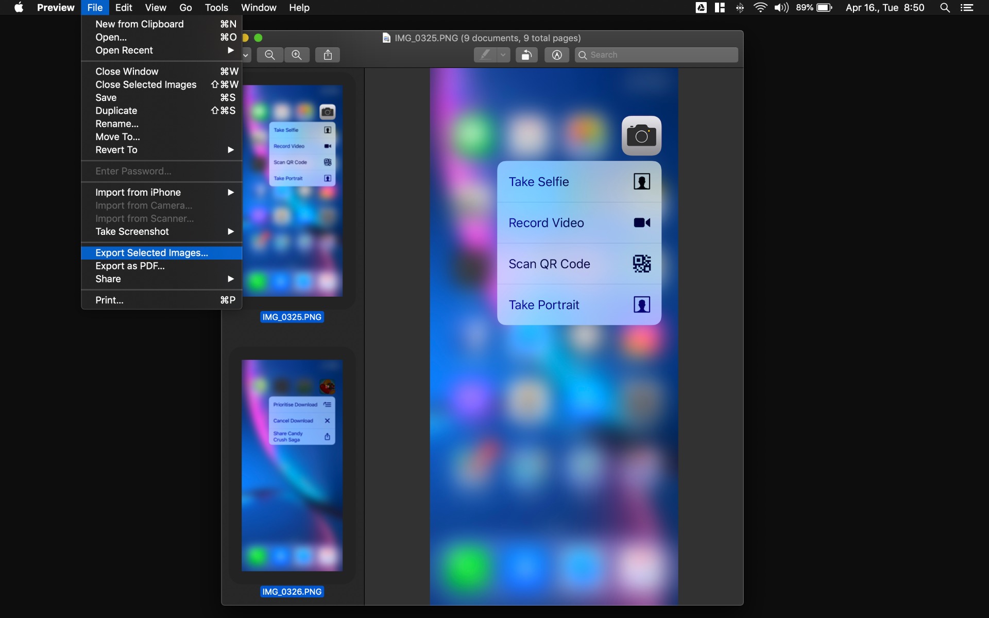Select the IMG_0326.PNG thumbnail
Image resolution: width=989 pixels, height=618 pixels.
292,465
